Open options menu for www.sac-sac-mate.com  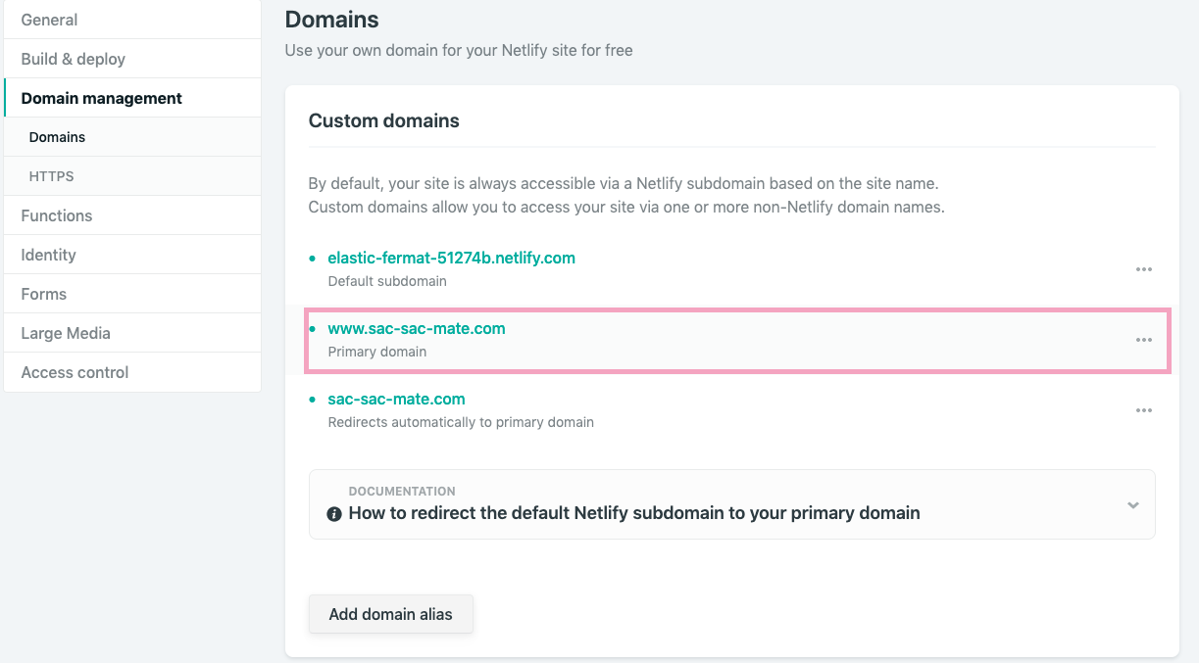coord(1143,340)
